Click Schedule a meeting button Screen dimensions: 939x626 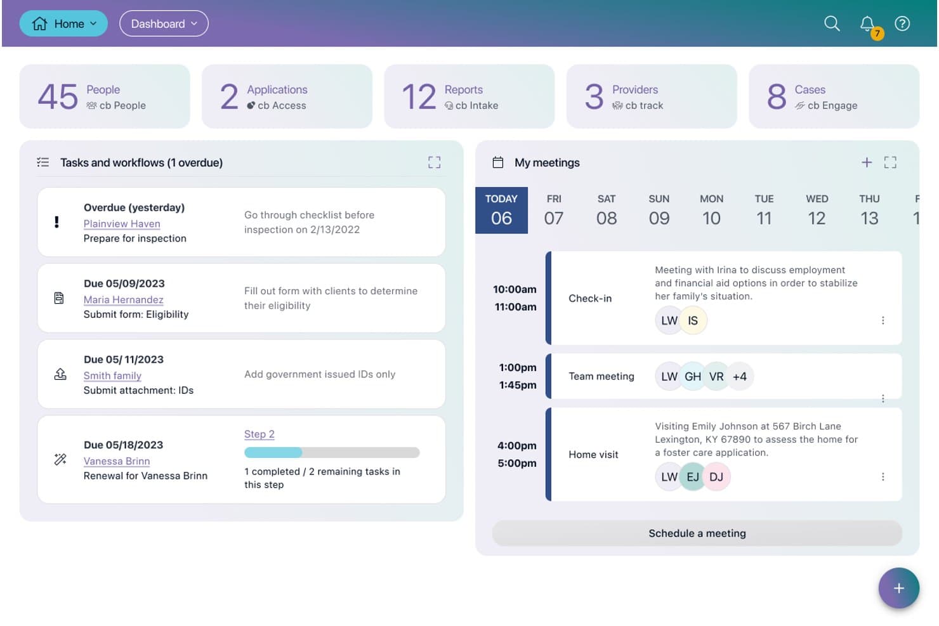(697, 533)
